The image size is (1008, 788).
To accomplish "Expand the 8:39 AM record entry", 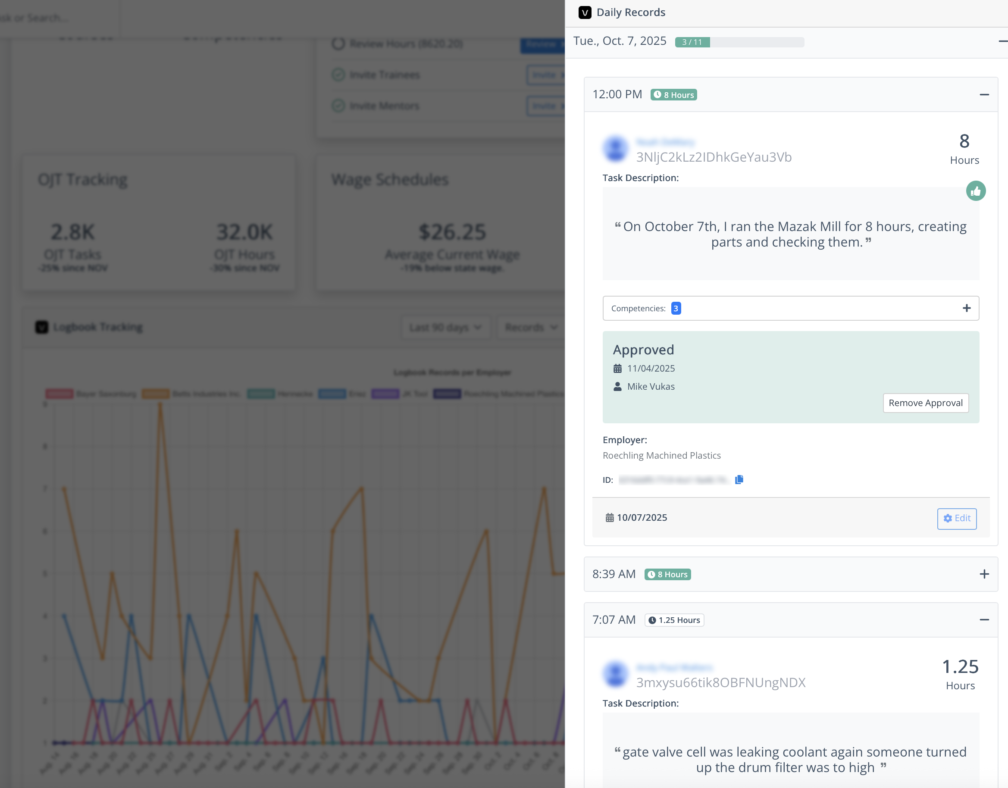I will click(x=983, y=574).
